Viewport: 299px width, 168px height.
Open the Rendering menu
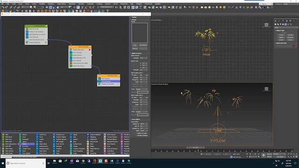(x=72, y=4)
